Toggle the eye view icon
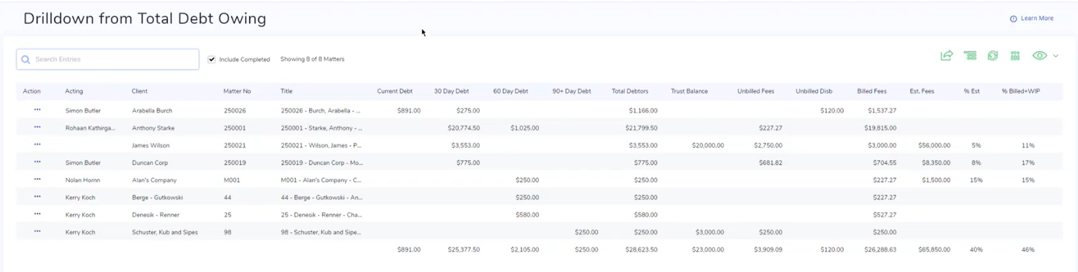This screenshot has width=1078, height=272. point(1039,56)
